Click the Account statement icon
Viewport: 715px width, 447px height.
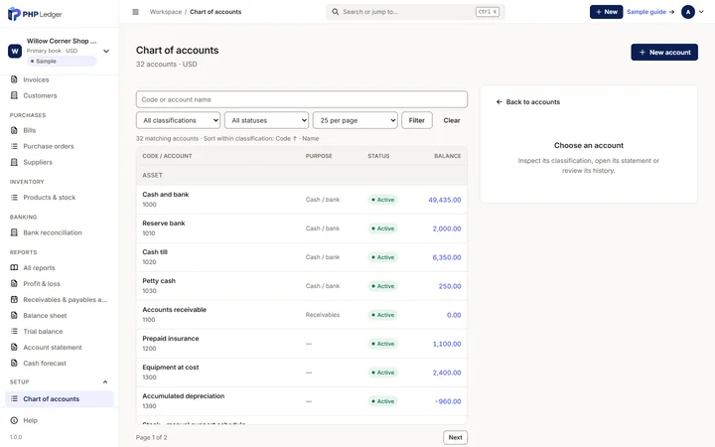(x=14, y=347)
